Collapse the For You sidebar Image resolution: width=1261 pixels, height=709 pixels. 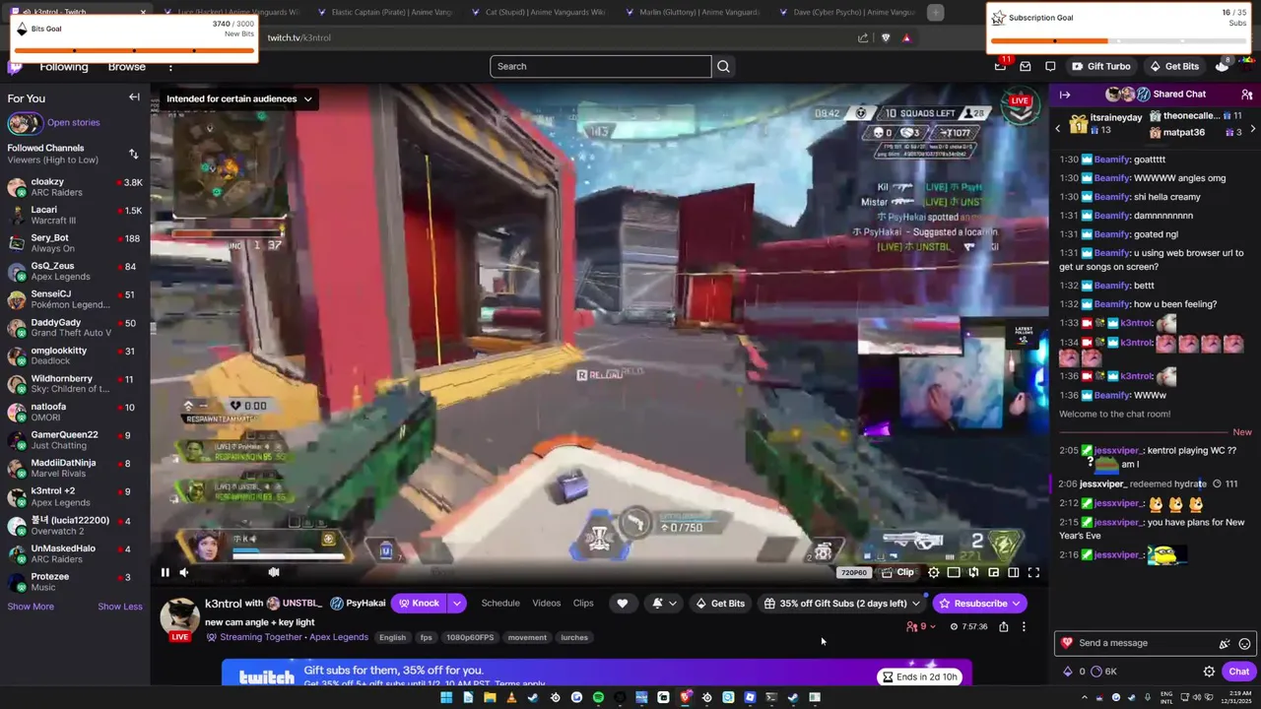(x=134, y=97)
